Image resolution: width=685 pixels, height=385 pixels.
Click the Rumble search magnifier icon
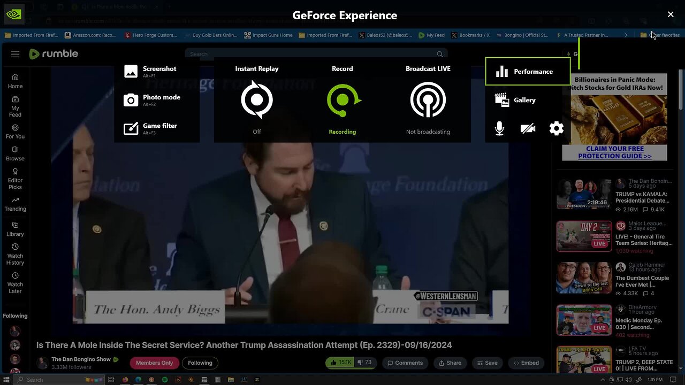pos(440,54)
